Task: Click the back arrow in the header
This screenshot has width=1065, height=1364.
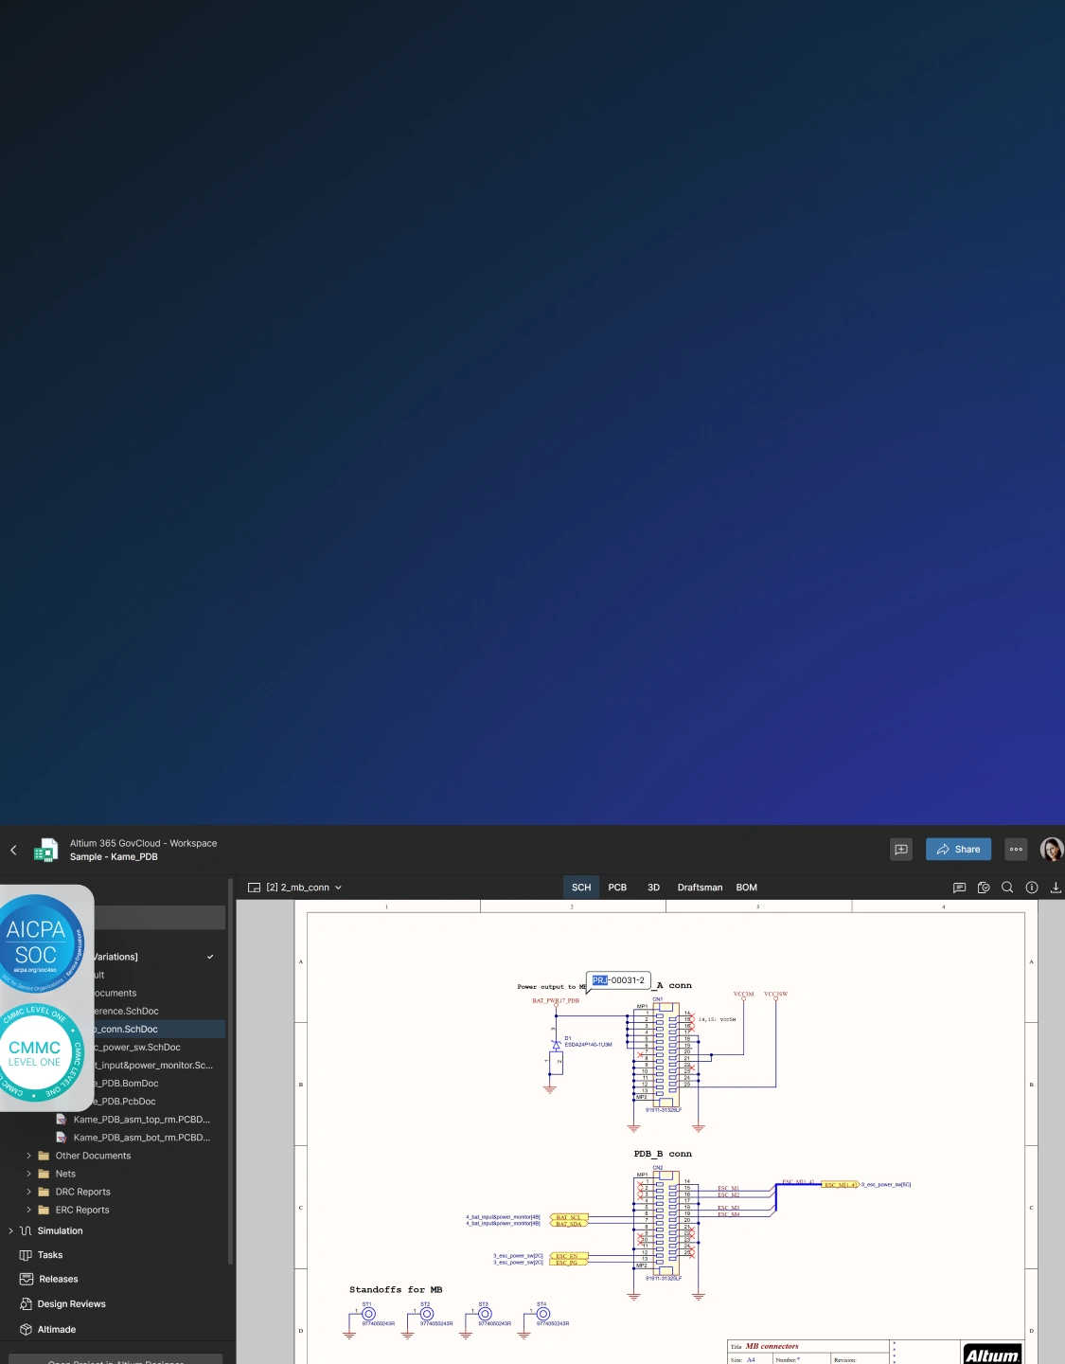Action: tap(13, 850)
